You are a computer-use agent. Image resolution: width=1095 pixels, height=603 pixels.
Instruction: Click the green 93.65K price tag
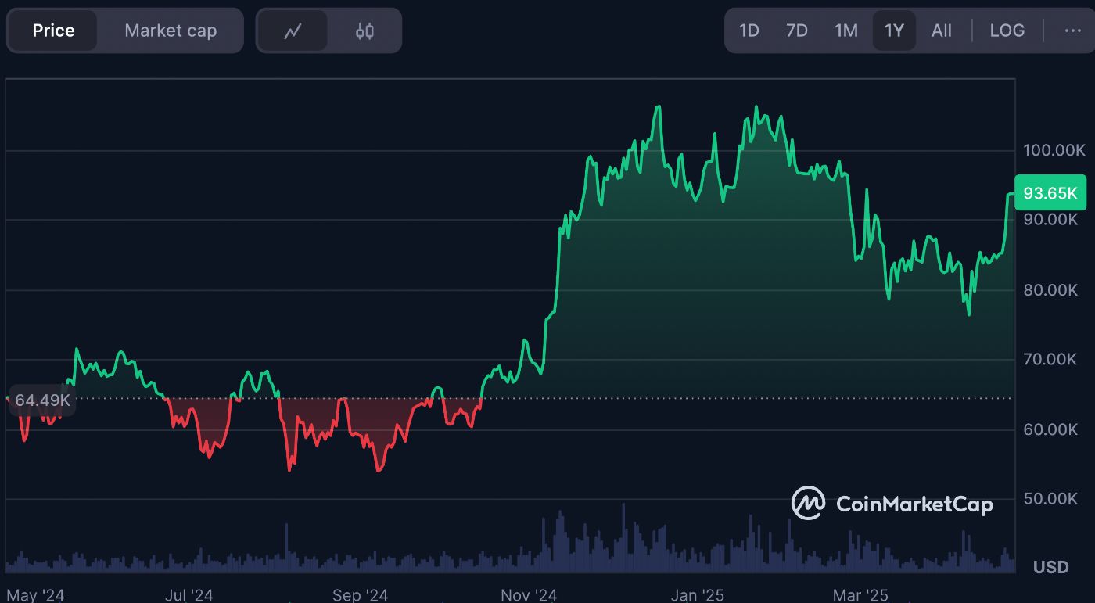pos(1050,192)
